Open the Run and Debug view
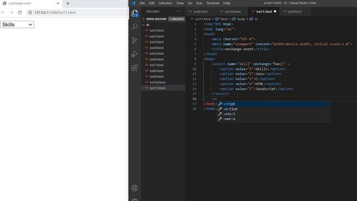The image size is (357, 201). [135, 54]
